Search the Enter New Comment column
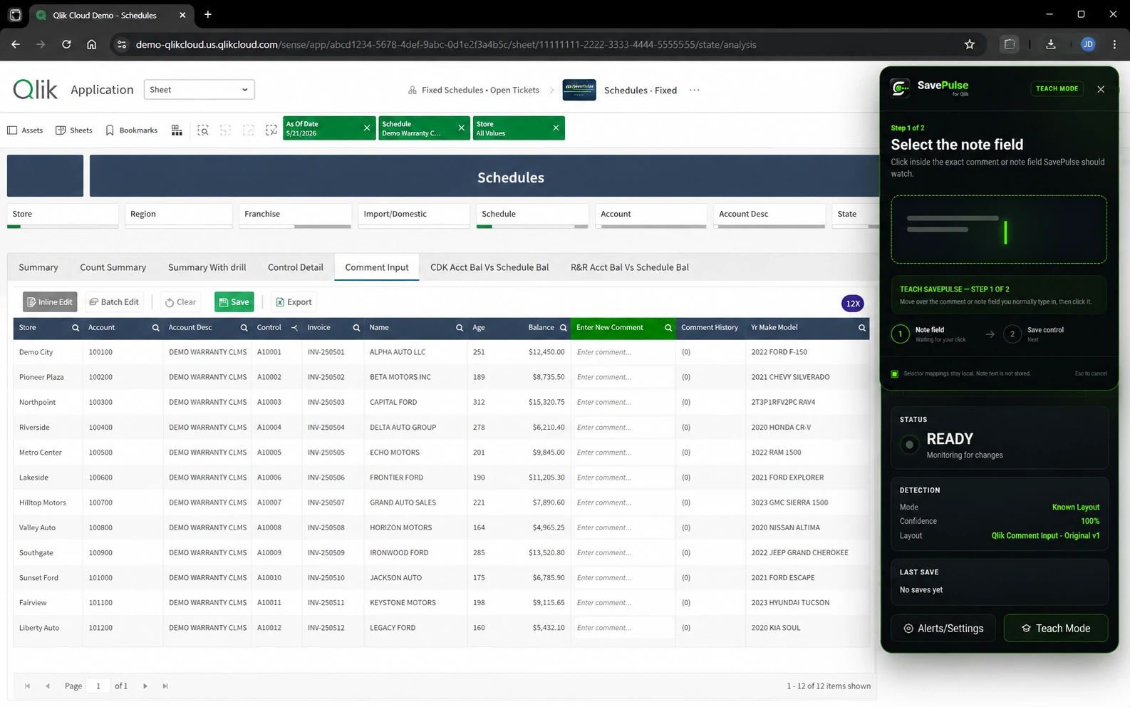The width and height of the screenshot is (1130, 707). tap(668, 328)
